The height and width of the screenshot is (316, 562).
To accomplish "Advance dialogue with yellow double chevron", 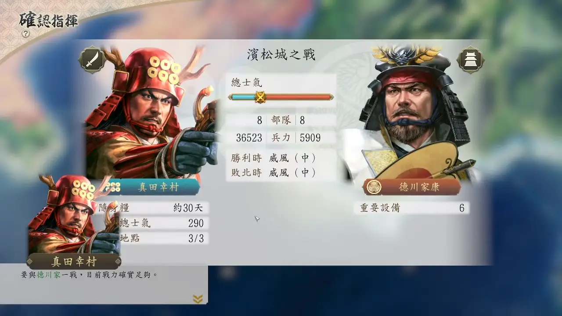I will [x=198, y=299].
